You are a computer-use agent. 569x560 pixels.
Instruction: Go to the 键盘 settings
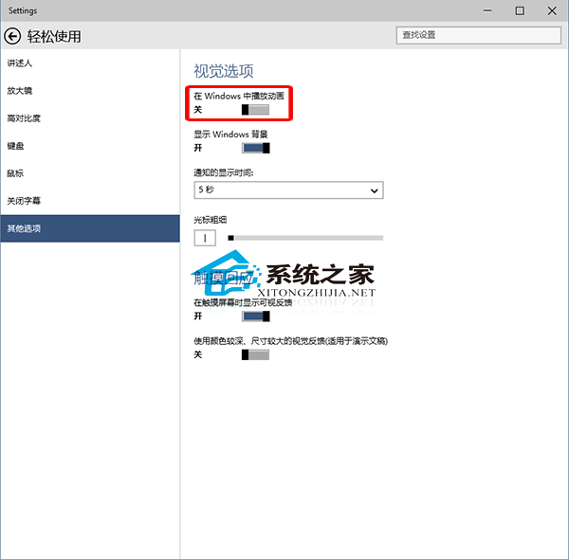pos(90,146)
